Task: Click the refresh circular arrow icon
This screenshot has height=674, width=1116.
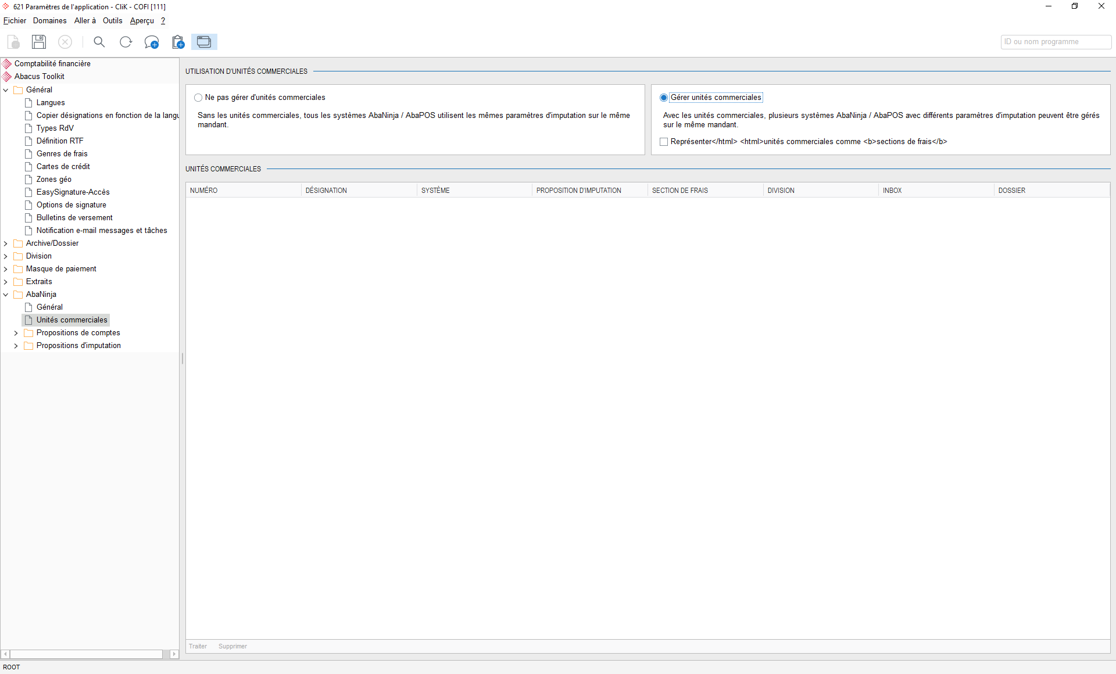Action: tap(126, 42)
